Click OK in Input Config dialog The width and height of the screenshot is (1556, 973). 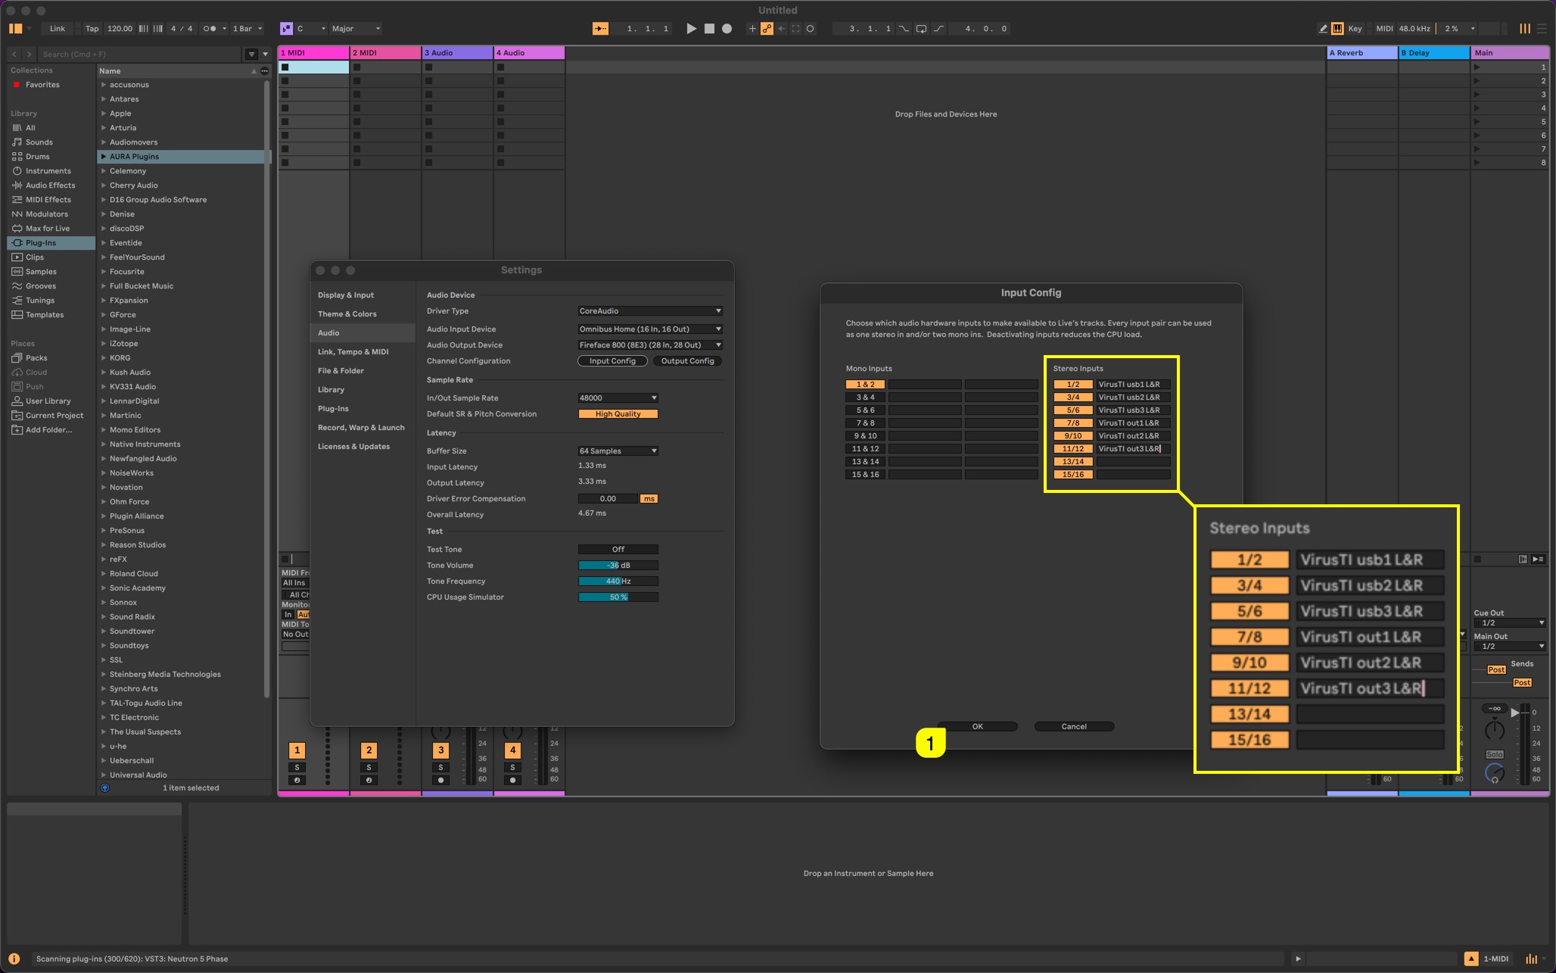tap(977, 727)
